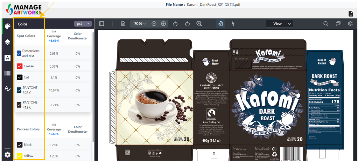358x167 pixels.
Task: Click the color panel vertical scrollbar
Action: 93,87
